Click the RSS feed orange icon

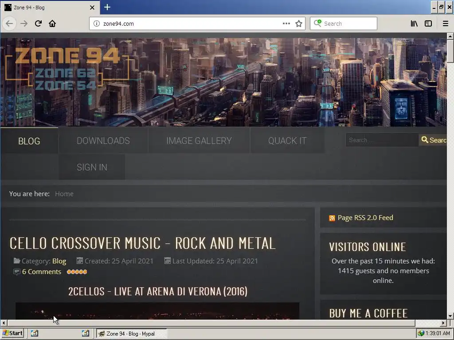[x=332, y=218]
